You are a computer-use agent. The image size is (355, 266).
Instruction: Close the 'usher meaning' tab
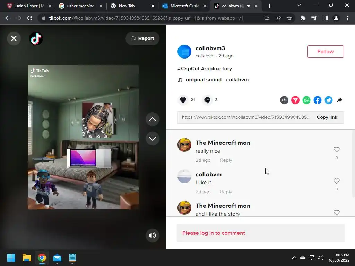(101, 6)
